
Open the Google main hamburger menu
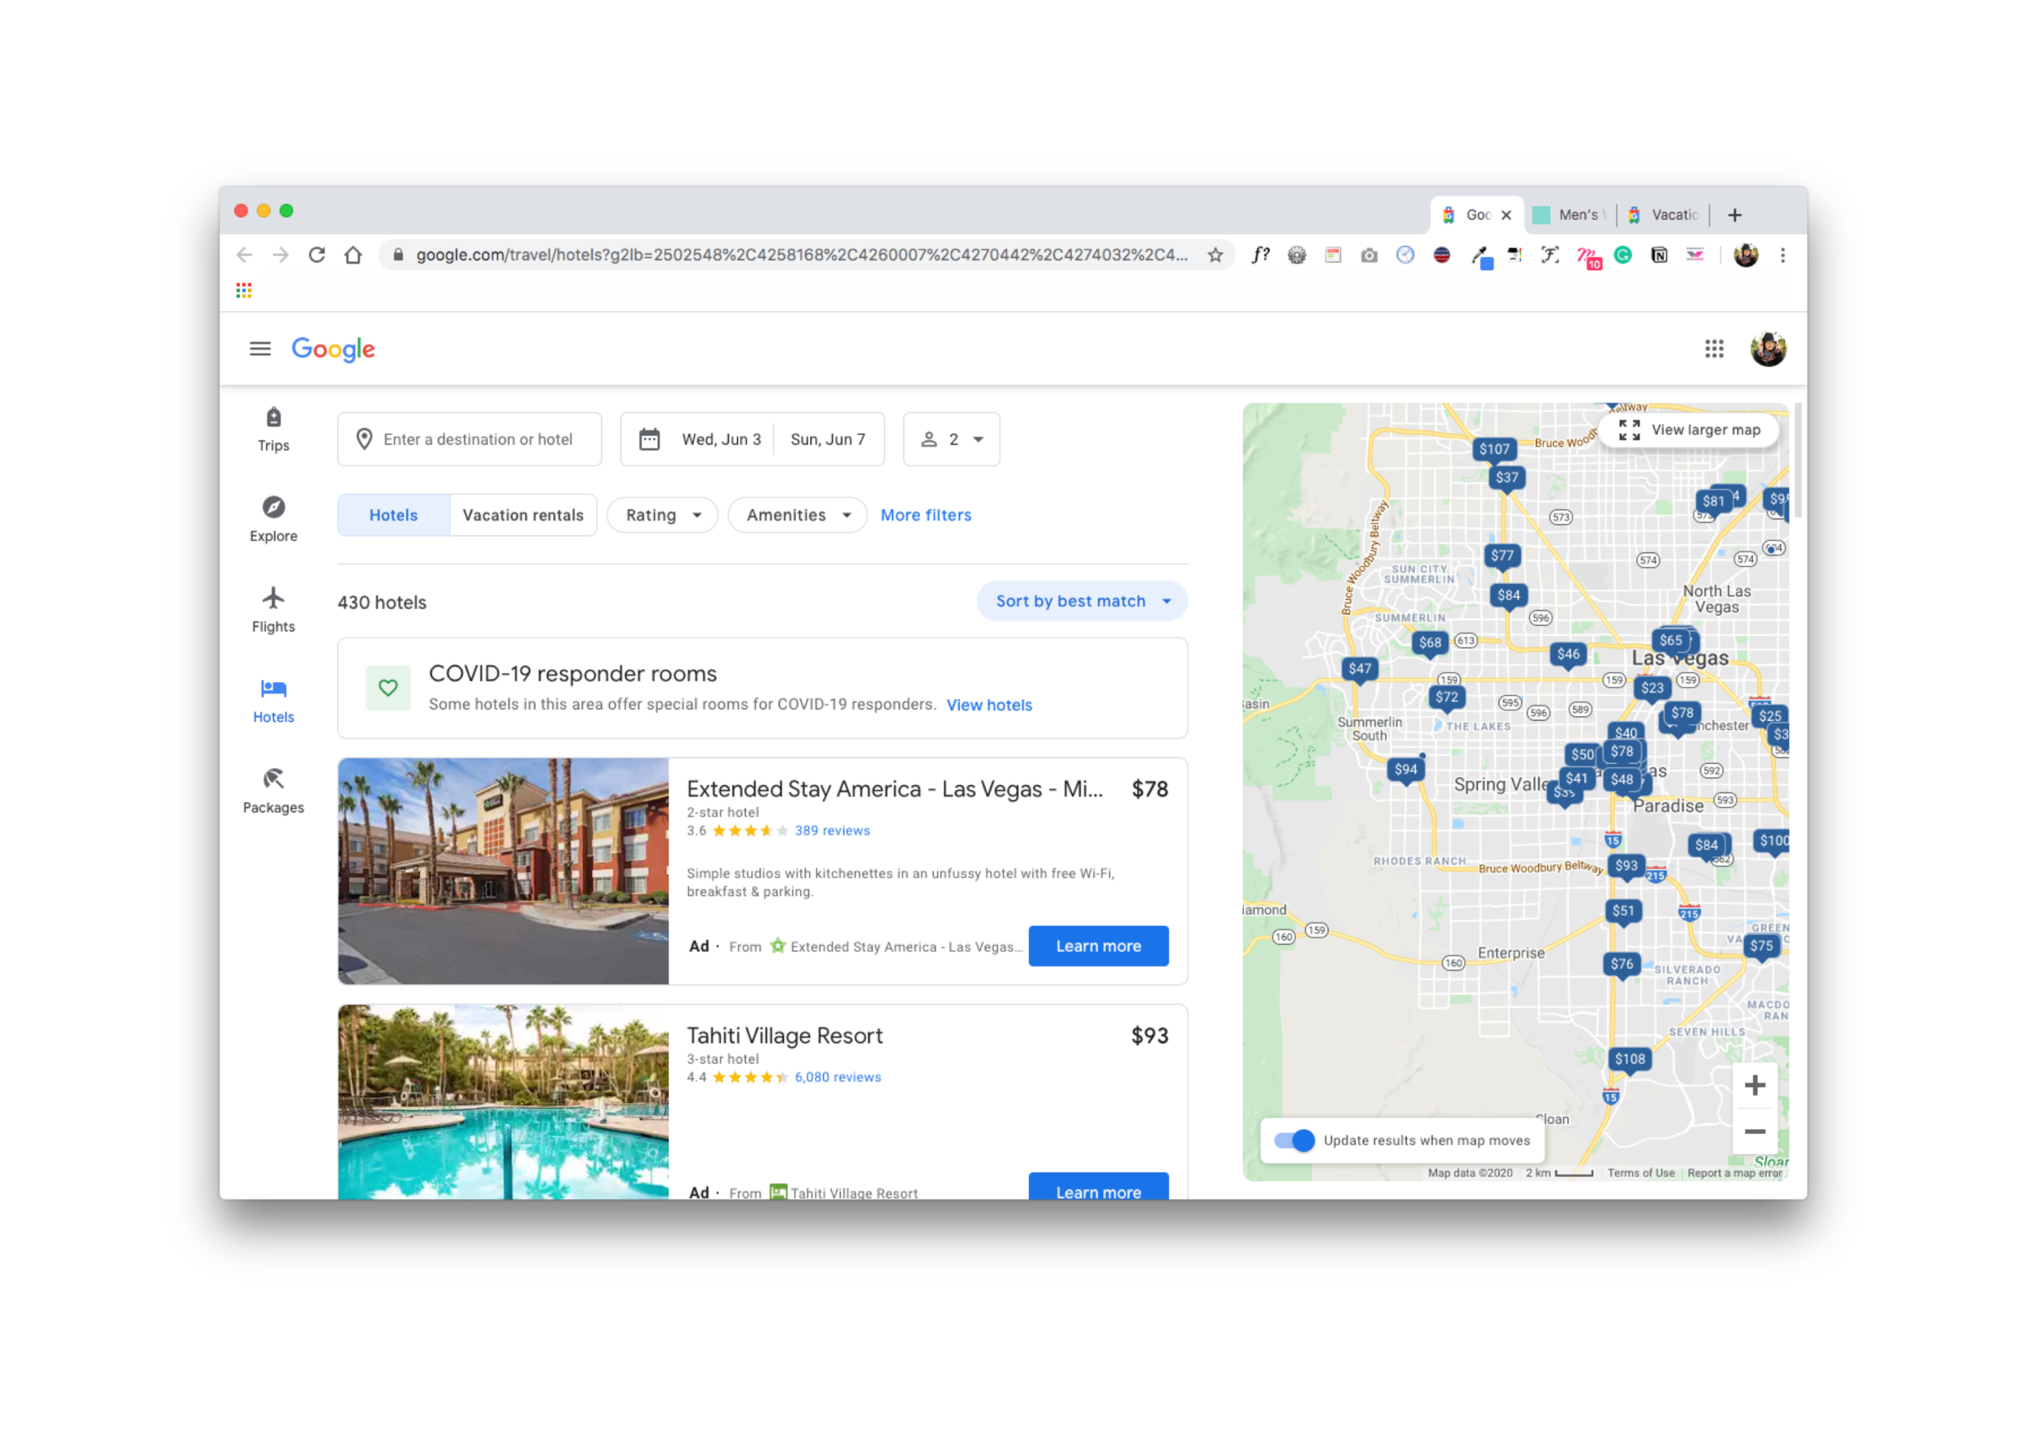tap(260, 349)
